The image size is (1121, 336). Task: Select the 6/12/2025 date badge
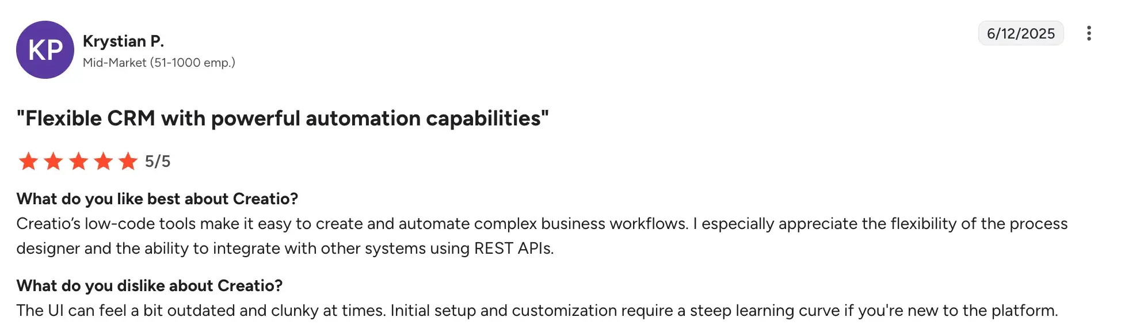(1021, 33)
